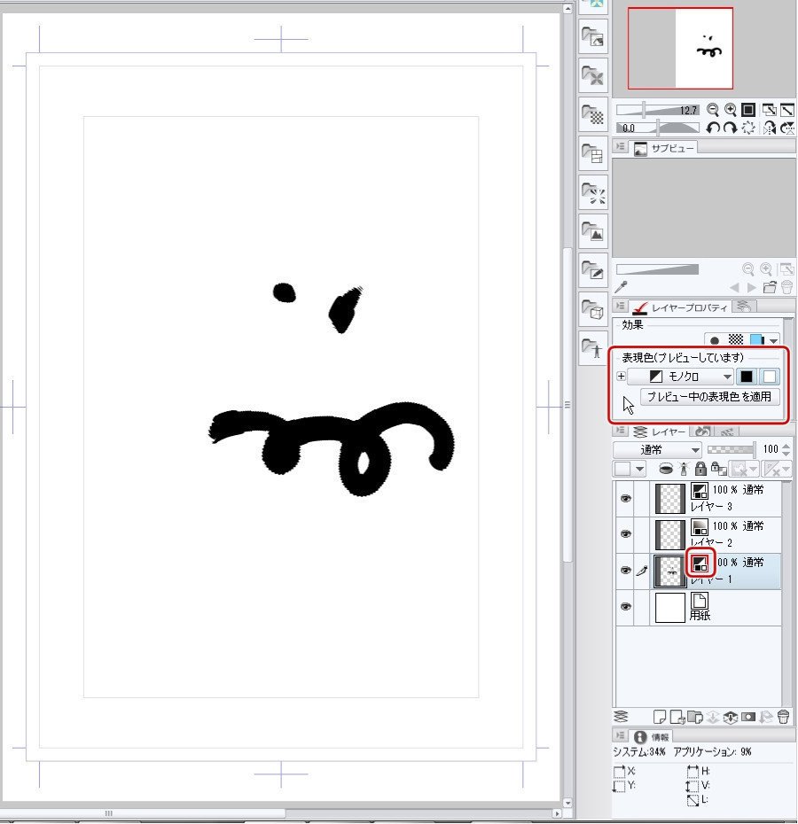798x824 pixels.
Task: Rotate canvas left in Navigator
Action: pyautogui.click(x=713, y=128)
